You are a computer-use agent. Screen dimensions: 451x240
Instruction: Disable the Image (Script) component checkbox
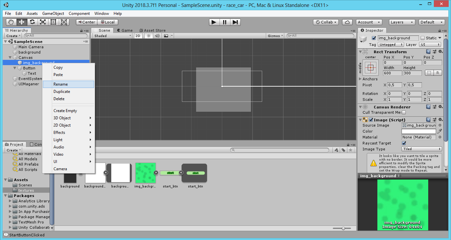point(371,120)
